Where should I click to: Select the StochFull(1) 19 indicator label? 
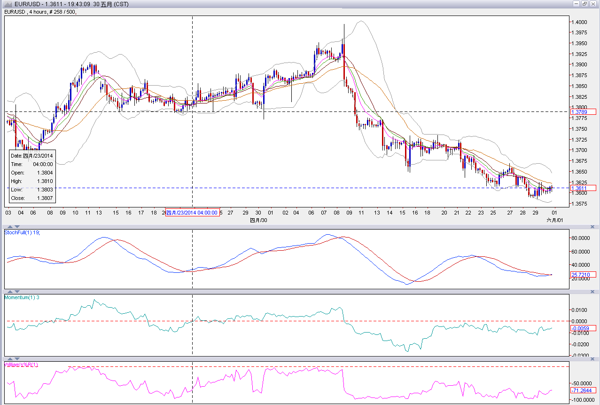click(x=22, y=233)
